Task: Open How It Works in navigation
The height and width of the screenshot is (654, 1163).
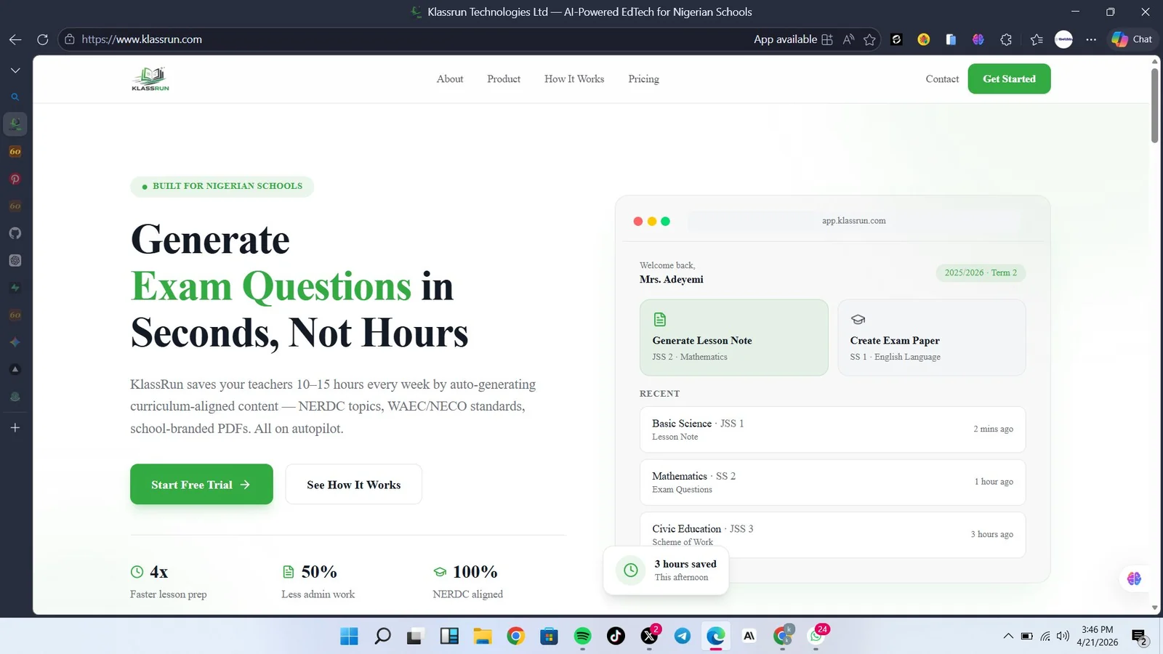Action: click(x=574, y=78)
